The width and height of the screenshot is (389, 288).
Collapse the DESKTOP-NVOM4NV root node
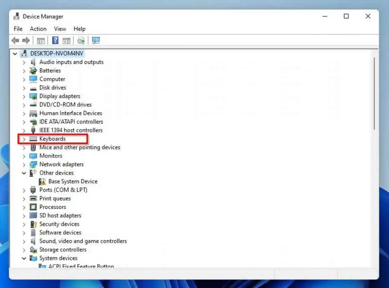(x=15, y=53)
